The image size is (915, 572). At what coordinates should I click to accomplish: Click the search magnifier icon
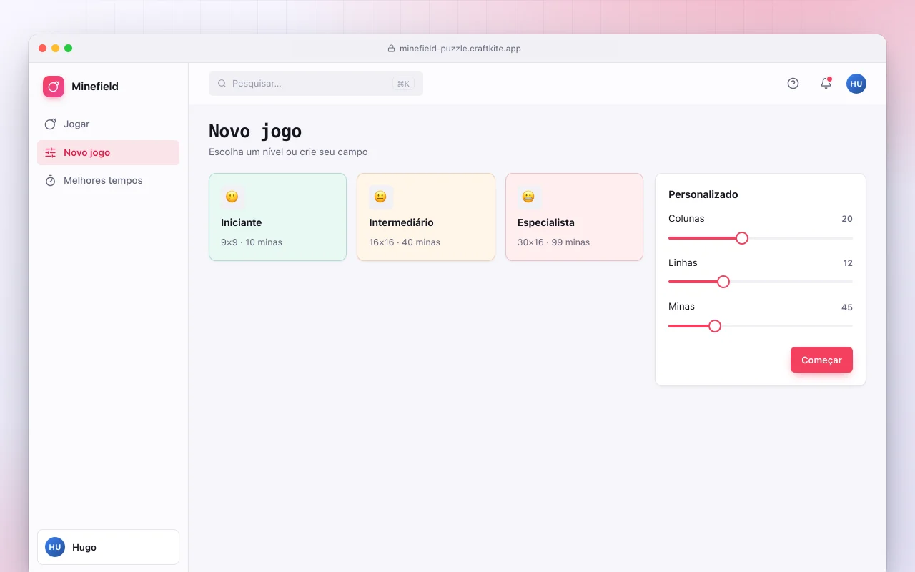(222, 84)
